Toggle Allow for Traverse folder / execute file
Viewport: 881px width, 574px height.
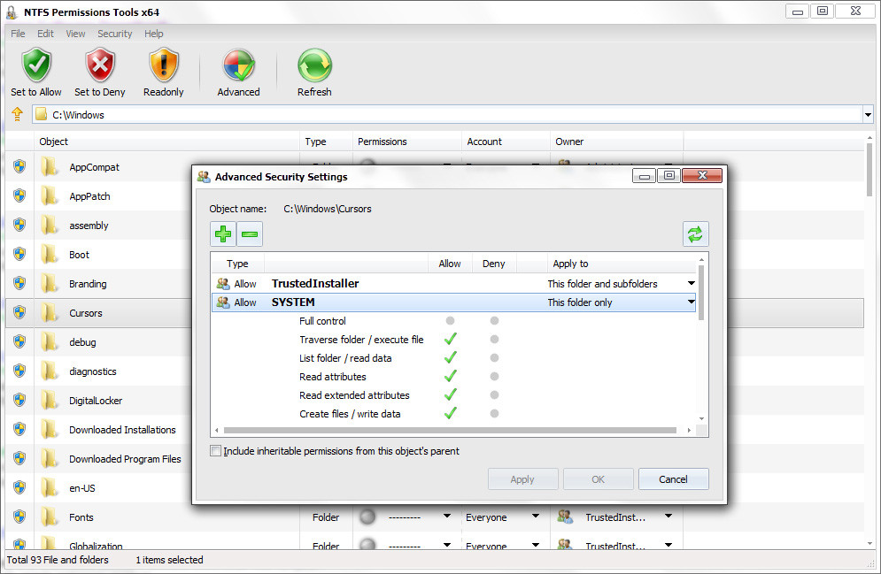tap(450, 339)
